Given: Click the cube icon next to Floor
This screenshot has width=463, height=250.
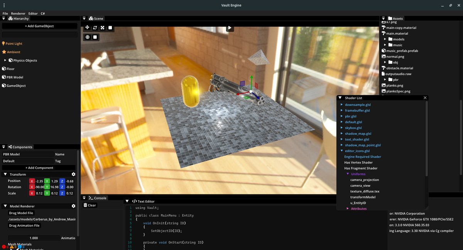Looking at the screenshot, I should pyautogui.click(x=4, y=69).
